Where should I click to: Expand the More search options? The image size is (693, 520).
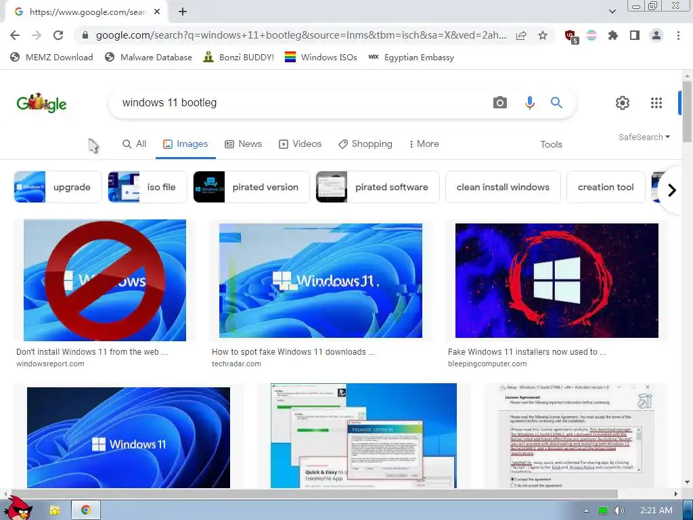click(424, 144)
